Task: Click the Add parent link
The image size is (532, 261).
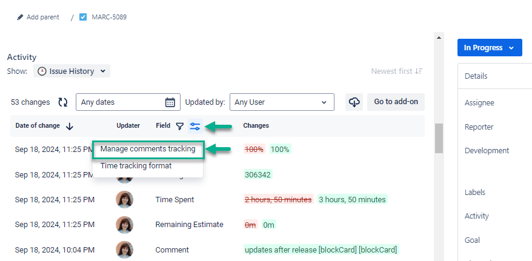Action: pos(43,17)
